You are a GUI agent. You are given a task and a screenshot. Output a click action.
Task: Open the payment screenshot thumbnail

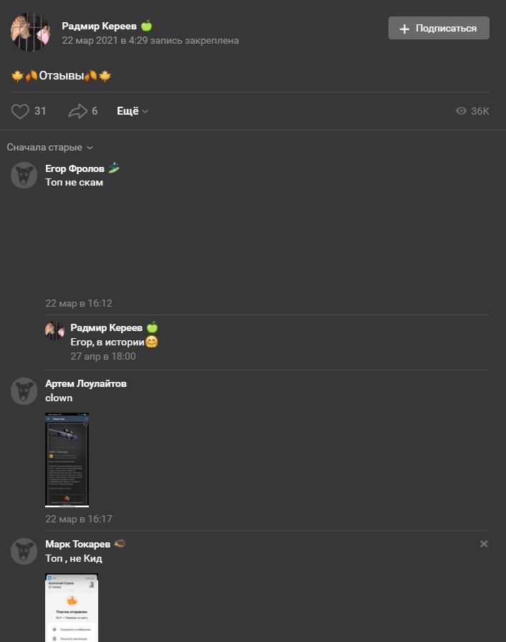[x=72, y=608]
